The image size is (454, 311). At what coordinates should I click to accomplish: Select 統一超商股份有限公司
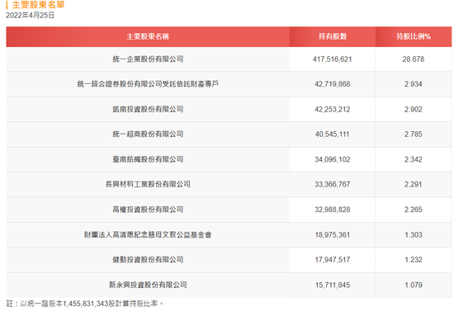tap(148, 134)
